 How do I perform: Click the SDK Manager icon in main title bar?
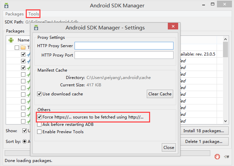point(6,6)
